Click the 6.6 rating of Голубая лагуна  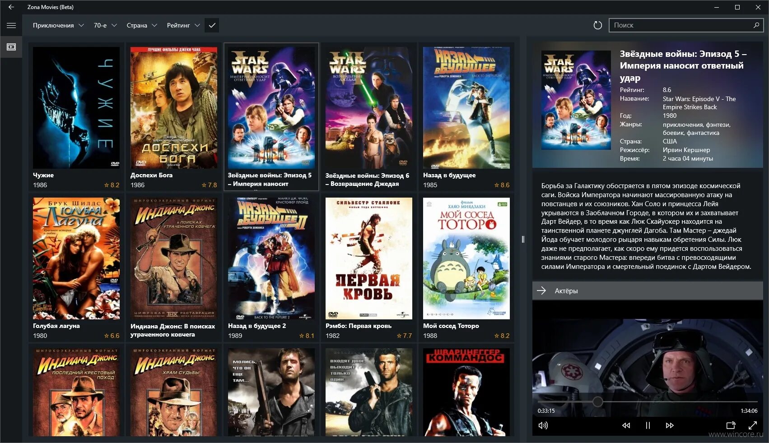click(x=112, y=336)
